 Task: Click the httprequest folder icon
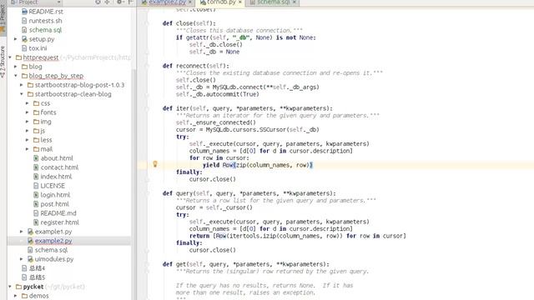(18, 57)
